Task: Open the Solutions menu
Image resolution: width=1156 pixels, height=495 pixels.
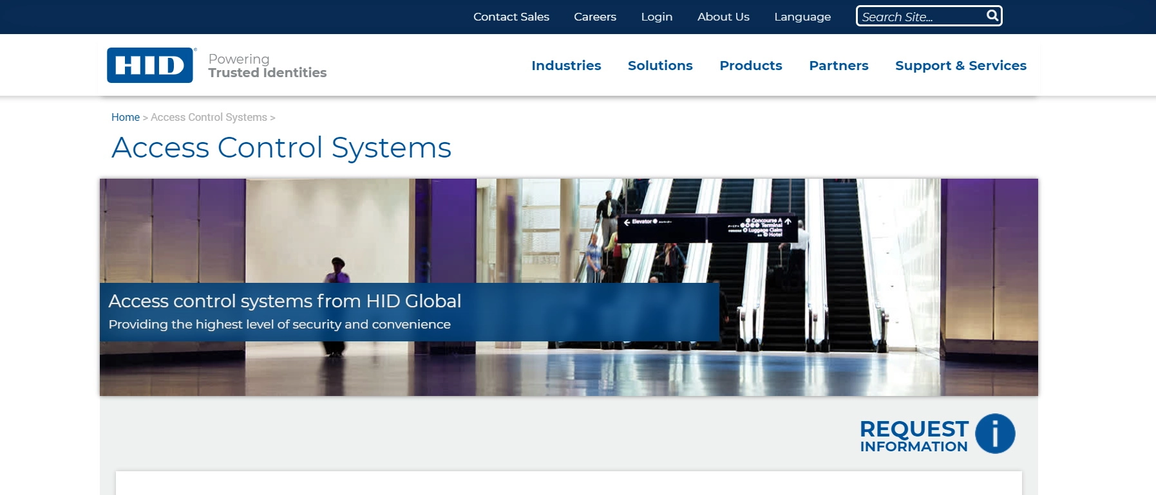Action: (x=660, y=66)
